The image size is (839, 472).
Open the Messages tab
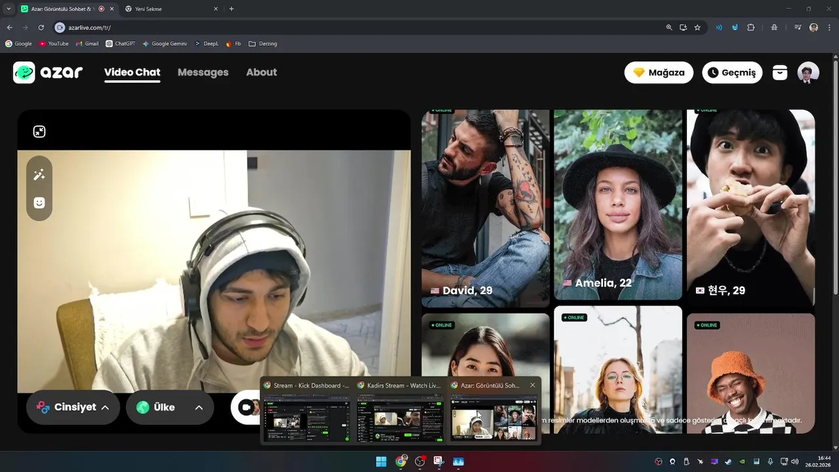click(x=203, y=72)
